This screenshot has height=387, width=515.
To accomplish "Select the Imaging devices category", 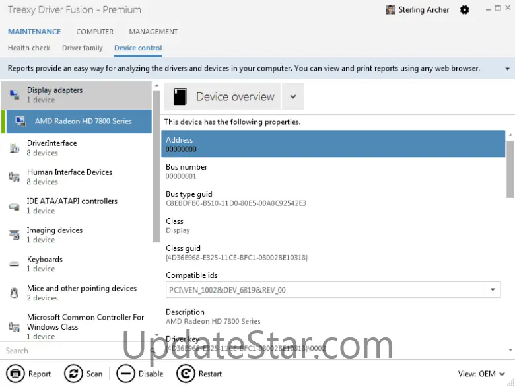I will 77,235.
